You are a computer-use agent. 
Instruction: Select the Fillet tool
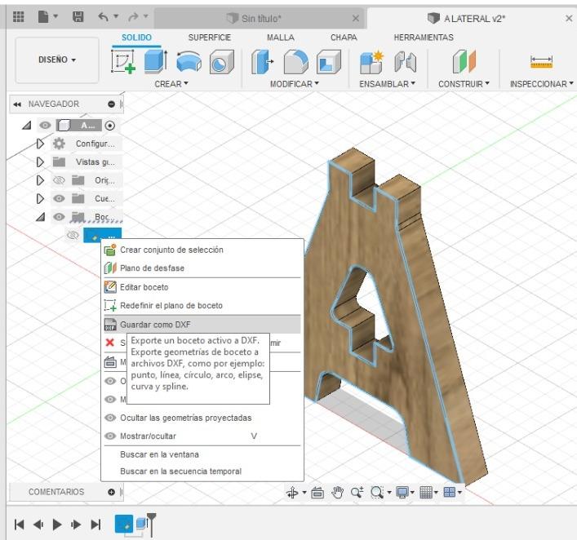click(x=296, y=61)
